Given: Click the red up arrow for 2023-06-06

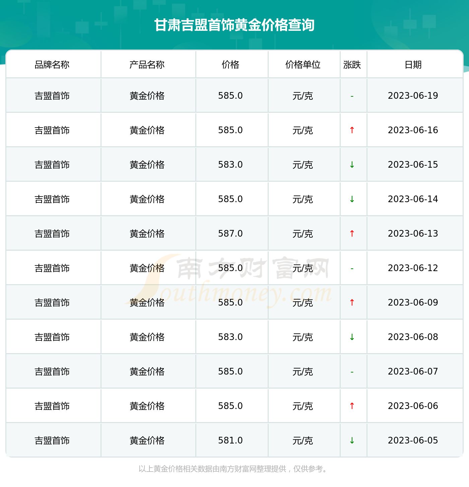Looking at the screenshot, I should (352, 406).
